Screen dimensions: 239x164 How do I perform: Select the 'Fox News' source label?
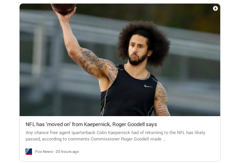[x=44, y=152]
